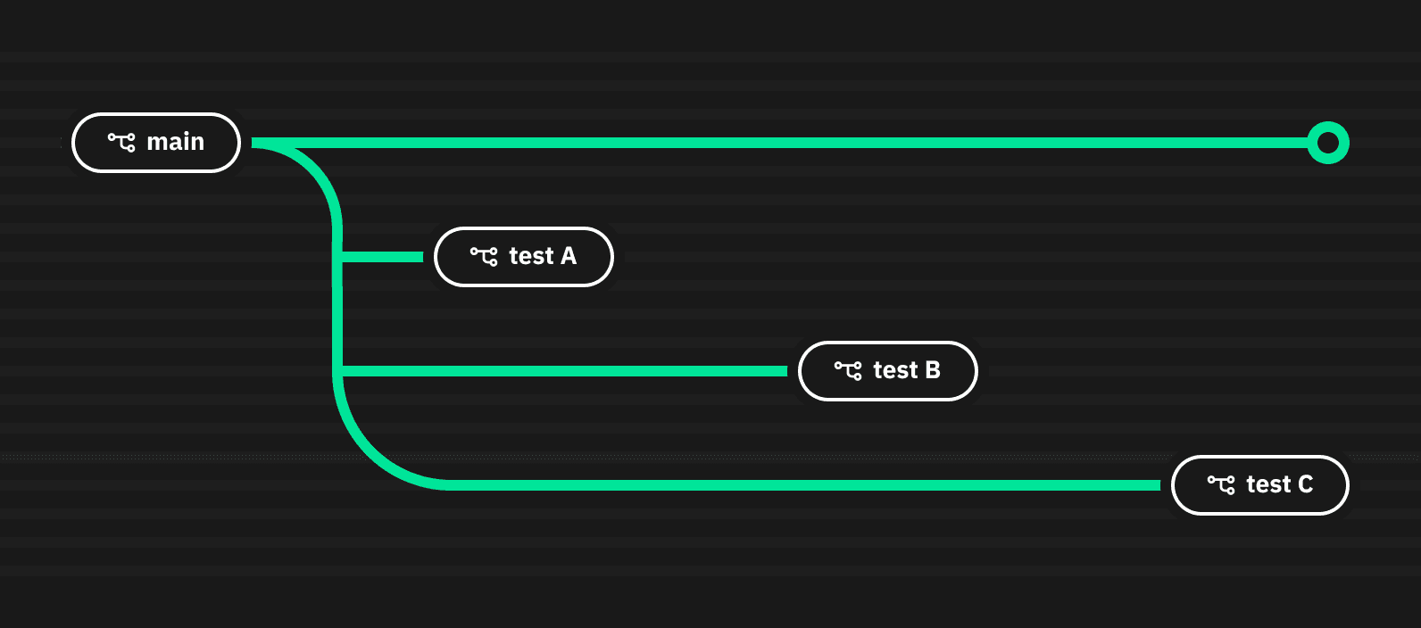Click the vertical green trunk line
The height and width of the screenshot is (628, 1421).
click(x=337, y=312)
